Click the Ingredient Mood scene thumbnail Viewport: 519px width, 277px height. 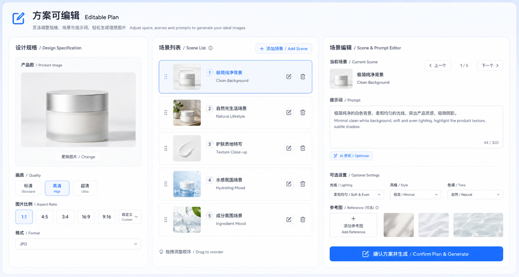point(187,219)
